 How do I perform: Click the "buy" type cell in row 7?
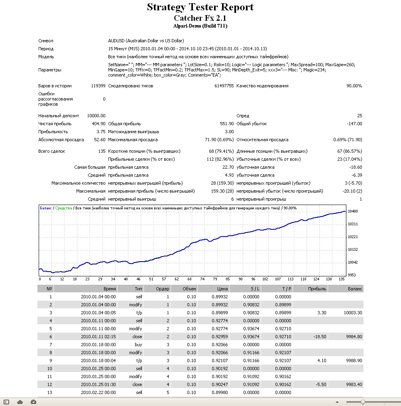point(138,345)
